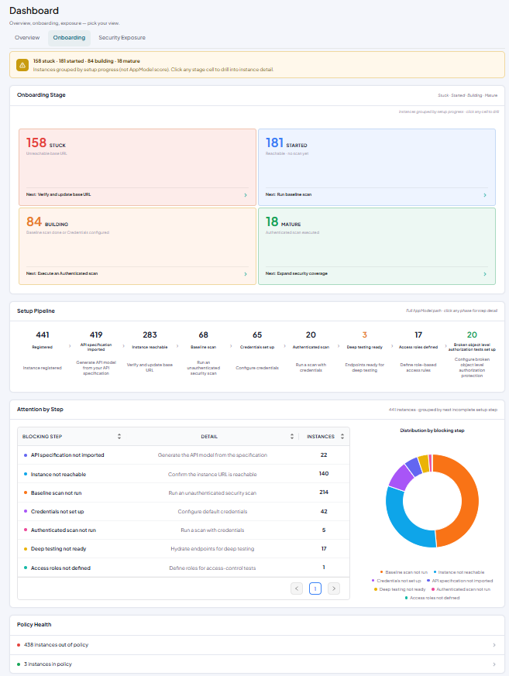Screen dimensions: 509x676
Task: Expand 438 instances out of policy row
Action: point(257,645)
